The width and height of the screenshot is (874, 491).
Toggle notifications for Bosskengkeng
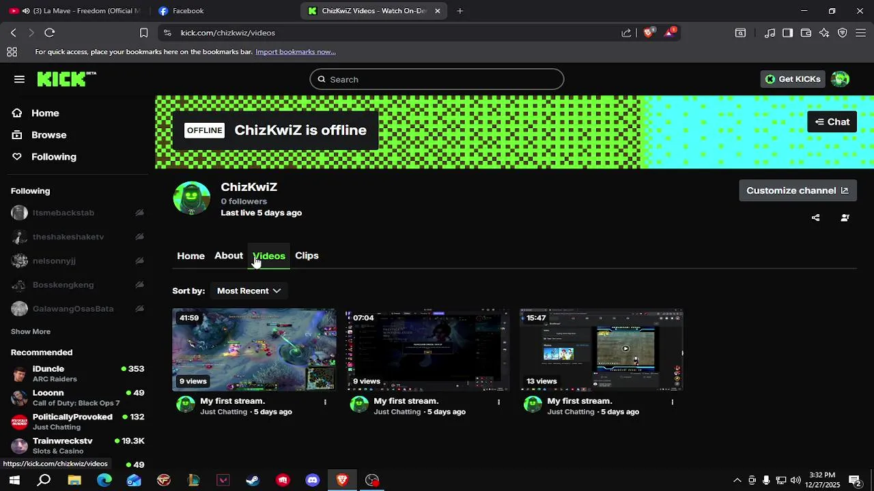pos(139,284)
